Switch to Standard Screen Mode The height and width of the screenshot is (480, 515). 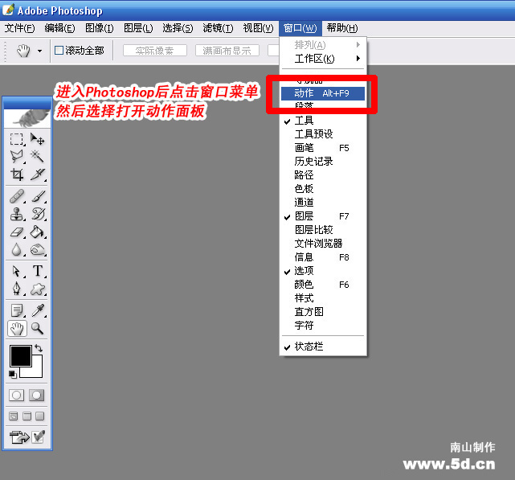pos(13,416)
